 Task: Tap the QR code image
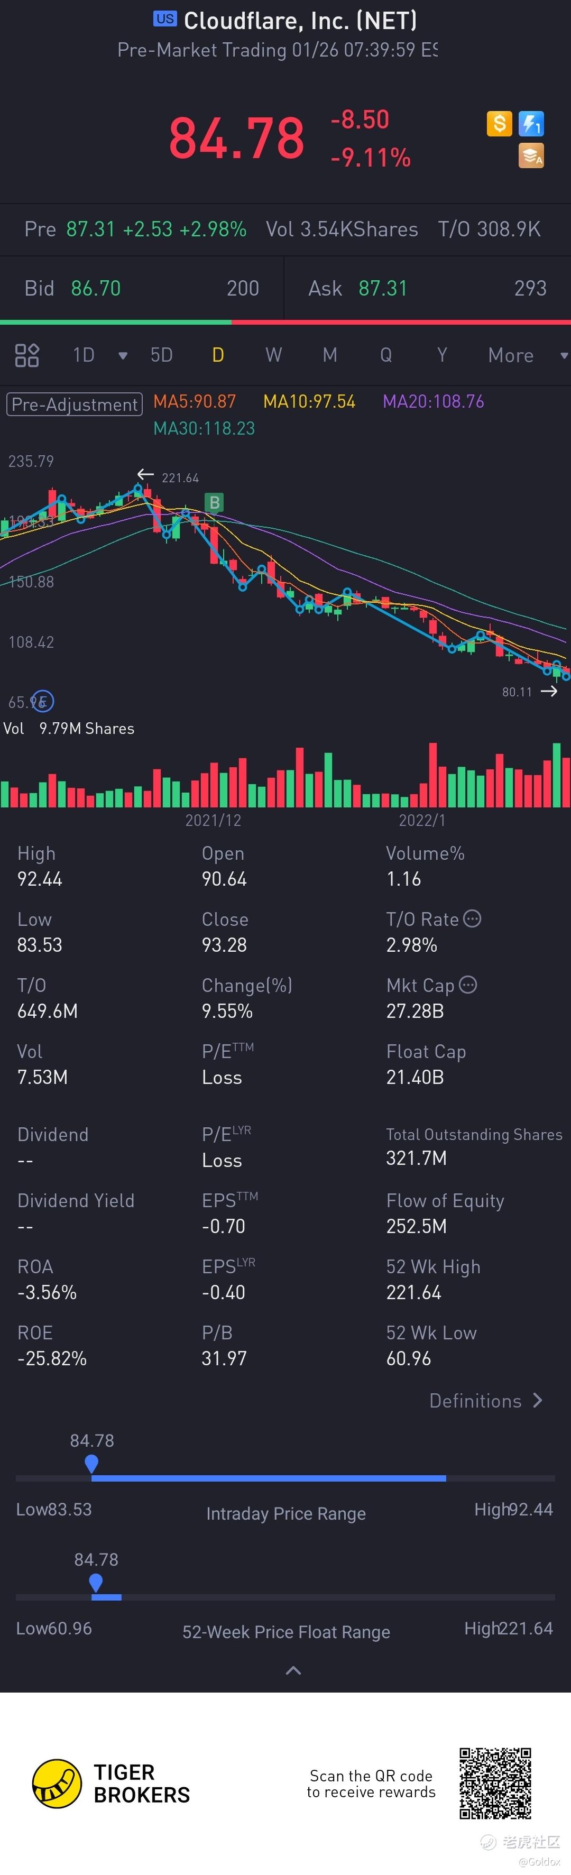pyautogui.click(x=495, y=1782)
